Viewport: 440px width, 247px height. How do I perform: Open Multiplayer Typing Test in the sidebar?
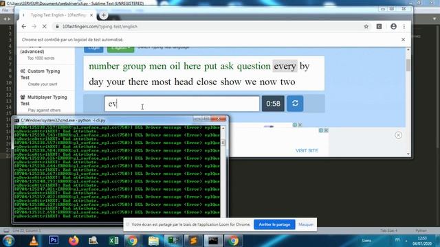(44, 100)
